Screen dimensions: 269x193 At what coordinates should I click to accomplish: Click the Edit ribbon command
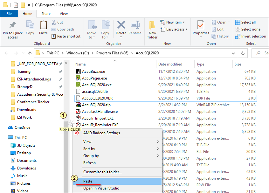[218, 29]
